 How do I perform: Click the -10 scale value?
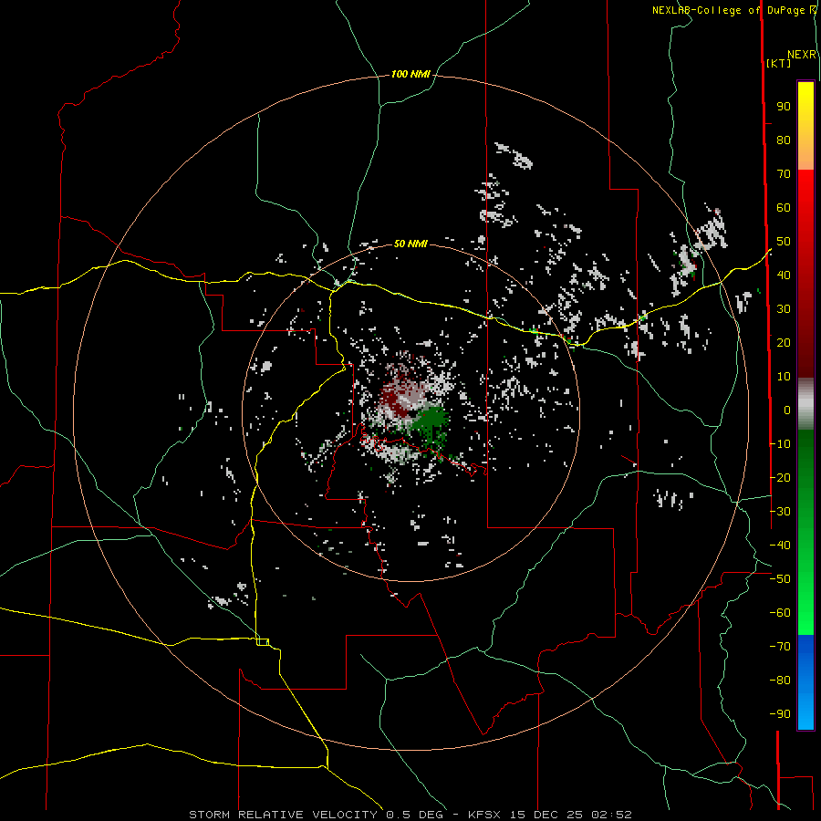[780, 444]
